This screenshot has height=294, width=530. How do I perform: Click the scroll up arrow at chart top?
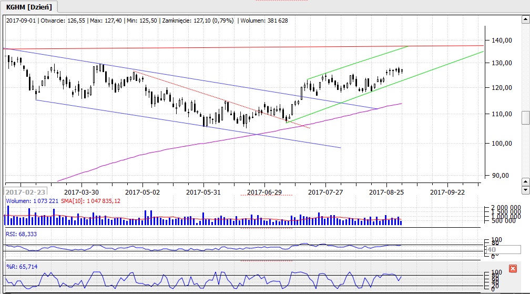pos(525,20)
